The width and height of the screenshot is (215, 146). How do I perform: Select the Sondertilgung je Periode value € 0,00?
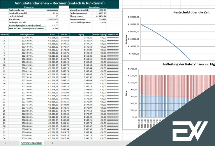[52, 25]
